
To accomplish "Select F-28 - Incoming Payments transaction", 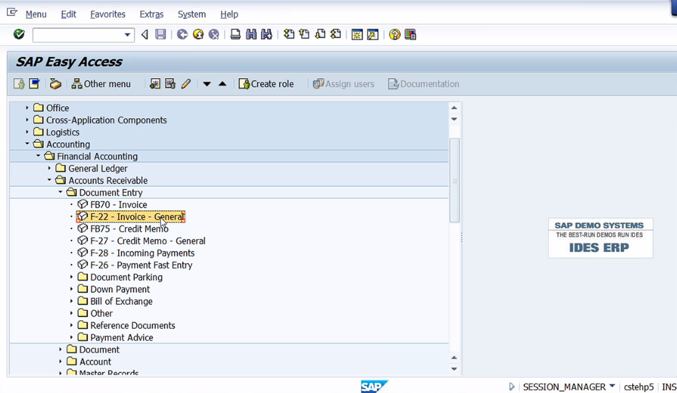I will (142, 253).
